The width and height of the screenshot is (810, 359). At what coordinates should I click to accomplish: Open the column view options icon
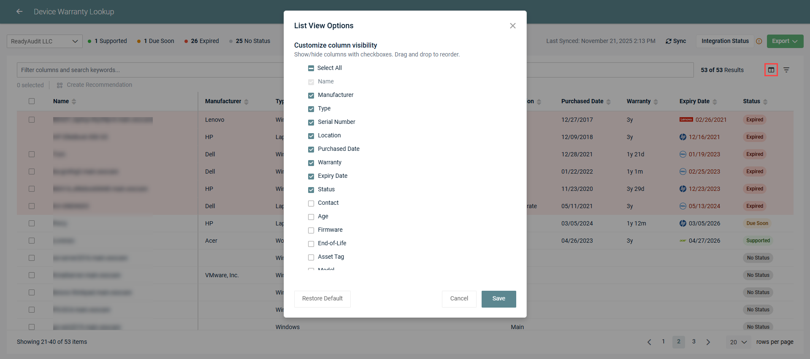coord(771,70)
